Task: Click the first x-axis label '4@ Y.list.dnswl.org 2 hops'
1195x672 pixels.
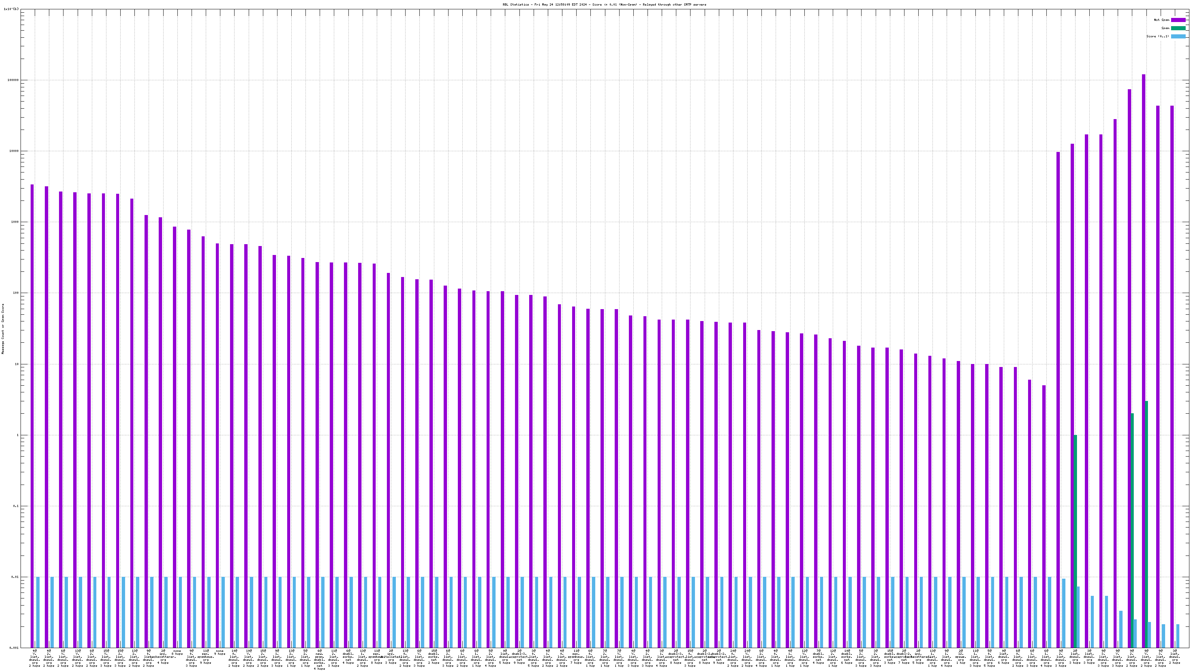Action: [34, 658]
